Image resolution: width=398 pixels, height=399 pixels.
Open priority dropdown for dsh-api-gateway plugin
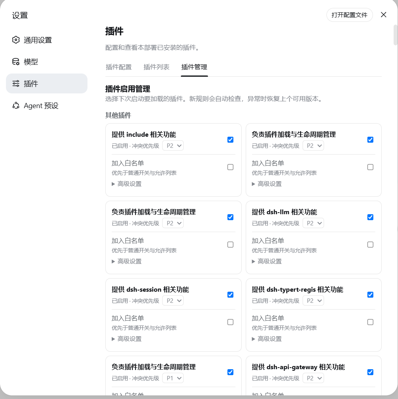tap(313, 378)
